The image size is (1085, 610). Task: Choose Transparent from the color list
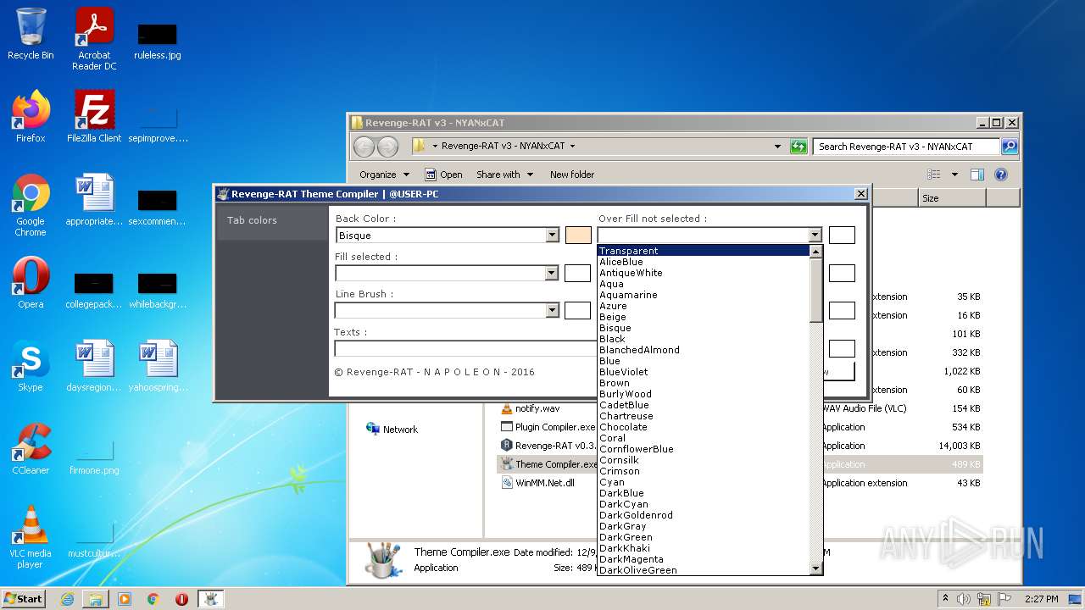704,251
